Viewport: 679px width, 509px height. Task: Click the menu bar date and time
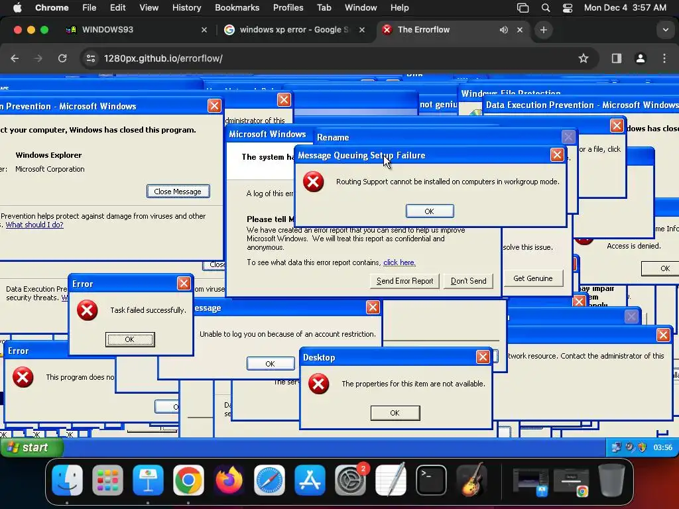click(625, 7)
